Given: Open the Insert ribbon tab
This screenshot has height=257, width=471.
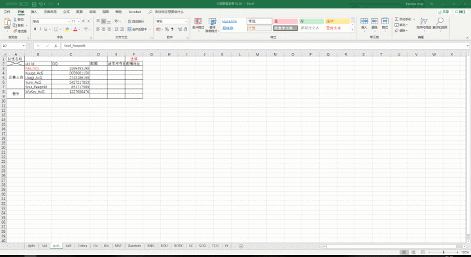Looking at the screenshot, I should (x=34, y=12).
